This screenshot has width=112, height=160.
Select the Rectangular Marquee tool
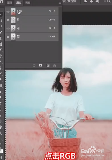click(1, 20)
